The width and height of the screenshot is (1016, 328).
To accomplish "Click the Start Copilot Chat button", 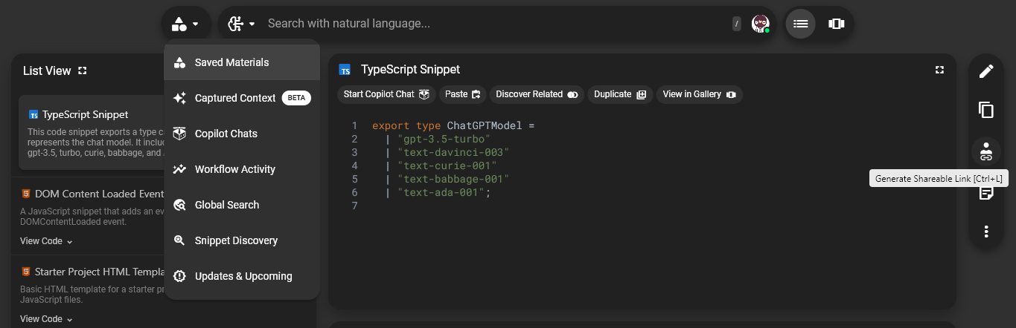I will coord(386,94).
